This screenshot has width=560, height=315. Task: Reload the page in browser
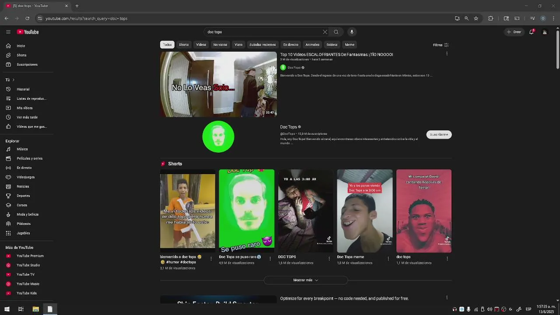coord(27,18)
